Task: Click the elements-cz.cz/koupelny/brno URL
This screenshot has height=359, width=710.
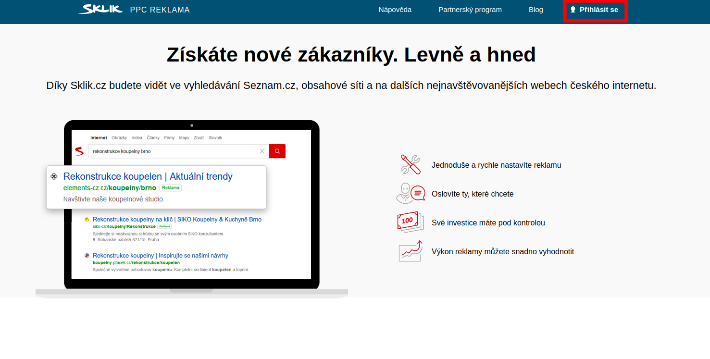Action: 110,188
